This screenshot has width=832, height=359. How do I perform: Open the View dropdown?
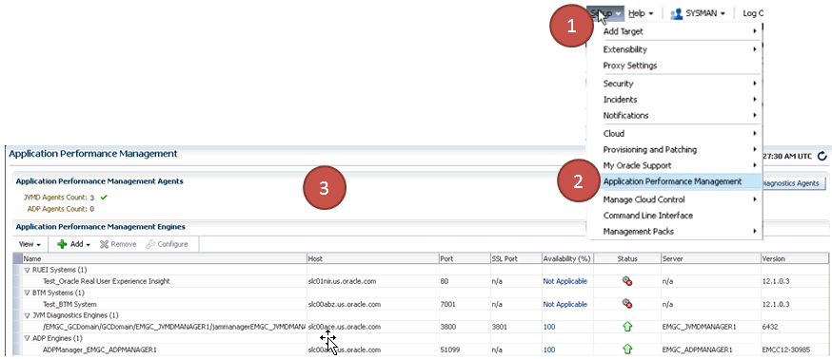30,244
